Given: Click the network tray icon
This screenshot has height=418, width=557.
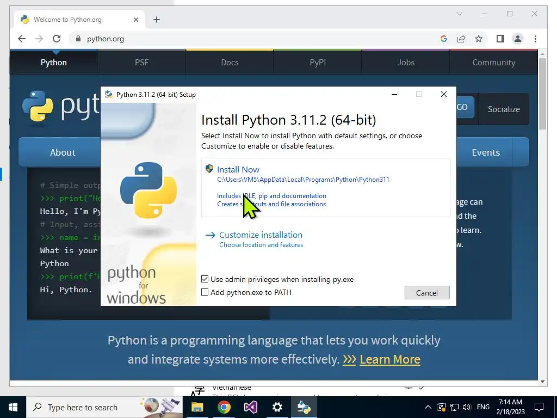Looking at the screenshot, I should pyautogui.click(x=454, y=407).
